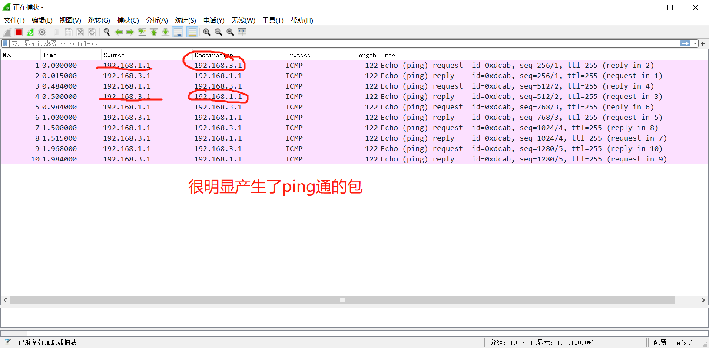This screenshot has width=709, height=348.
Task: Sort by the No. column header
Action: [x=20, y=55]
